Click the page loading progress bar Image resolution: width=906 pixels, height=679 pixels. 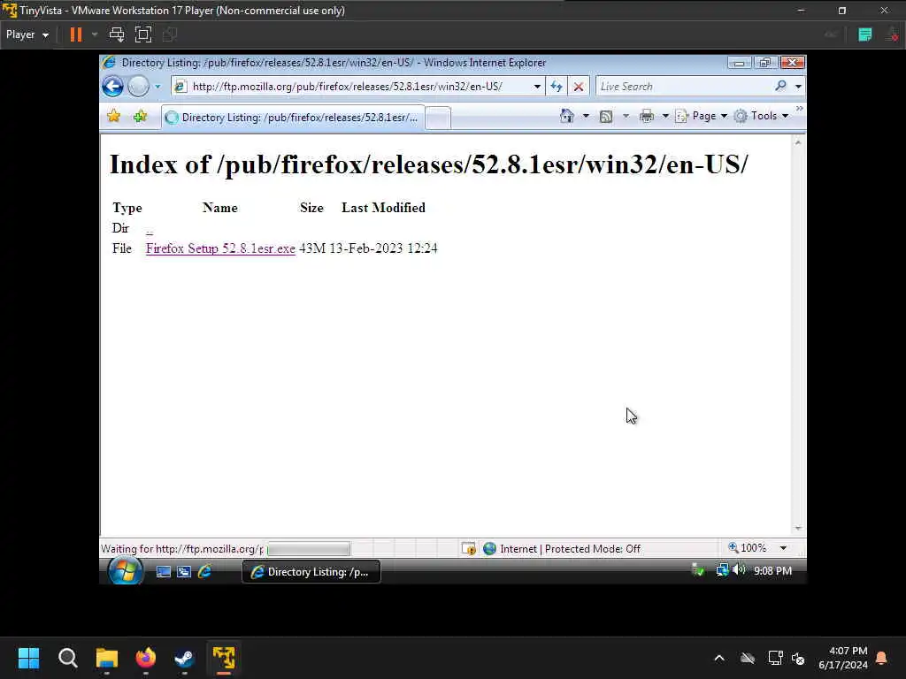309,548
